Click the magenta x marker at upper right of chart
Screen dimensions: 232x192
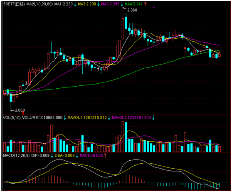[154, 7]
